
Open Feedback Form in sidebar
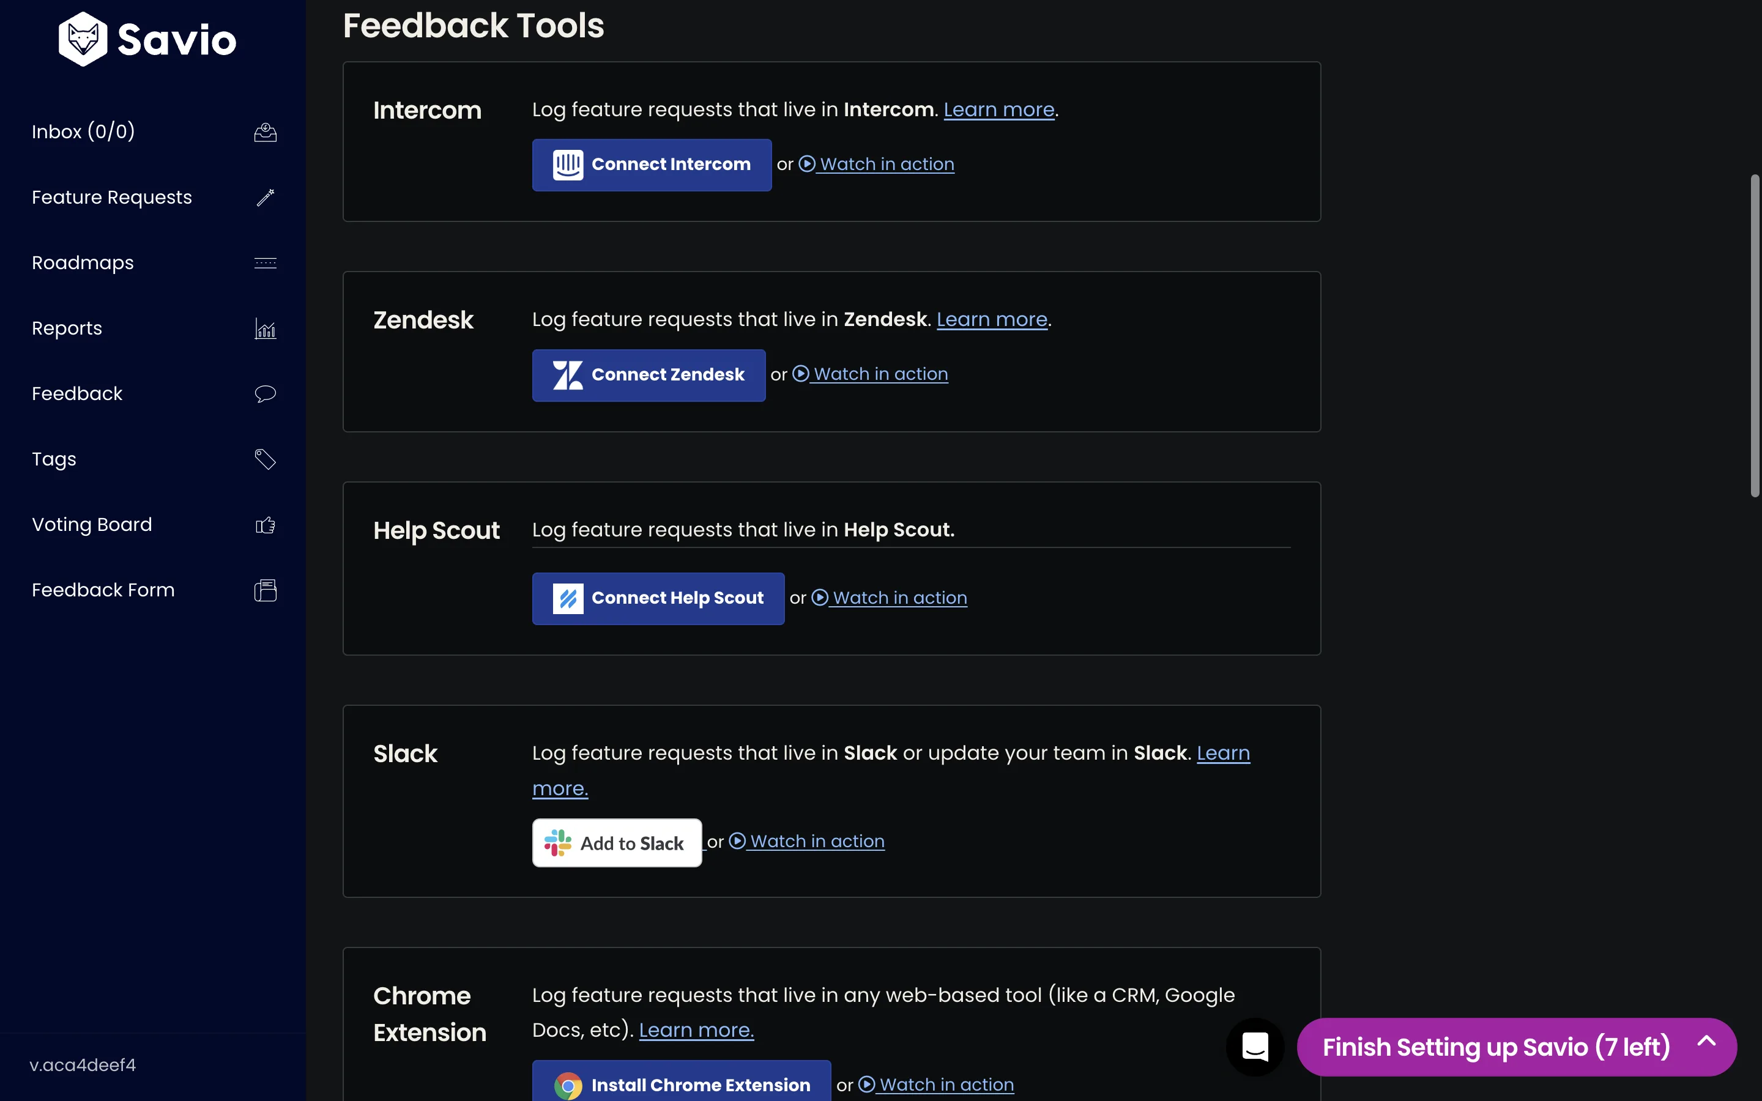click(103, 590)
